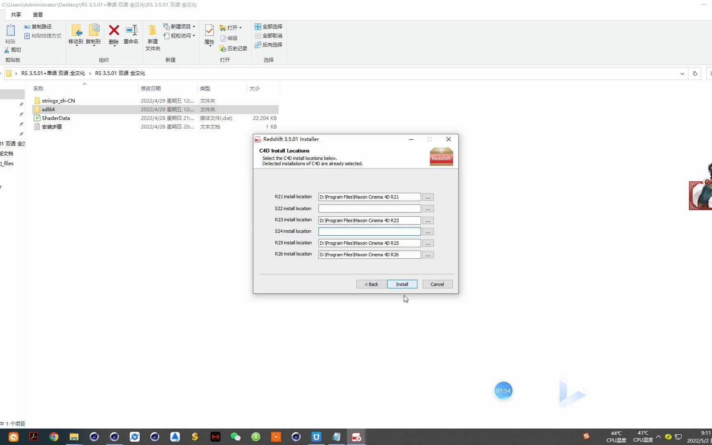
Task: Expand the address bar history dropdown
Action: tap(682, 74)
